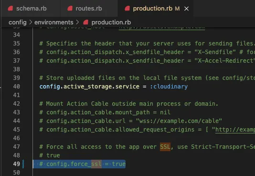Click line number 49 in the gutter
The image size is (255, 176).
[16, 164]
